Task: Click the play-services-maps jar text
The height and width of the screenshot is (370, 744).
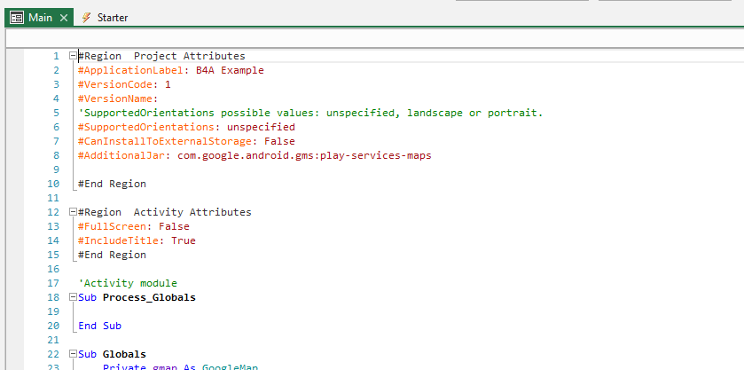Action: point(347,155)
